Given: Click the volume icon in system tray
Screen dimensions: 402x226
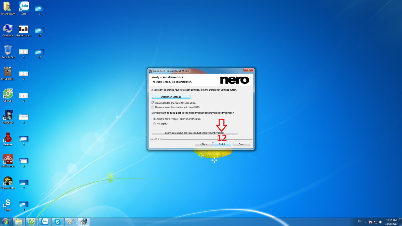Looking at the screenshot, I should pos(381,222).
